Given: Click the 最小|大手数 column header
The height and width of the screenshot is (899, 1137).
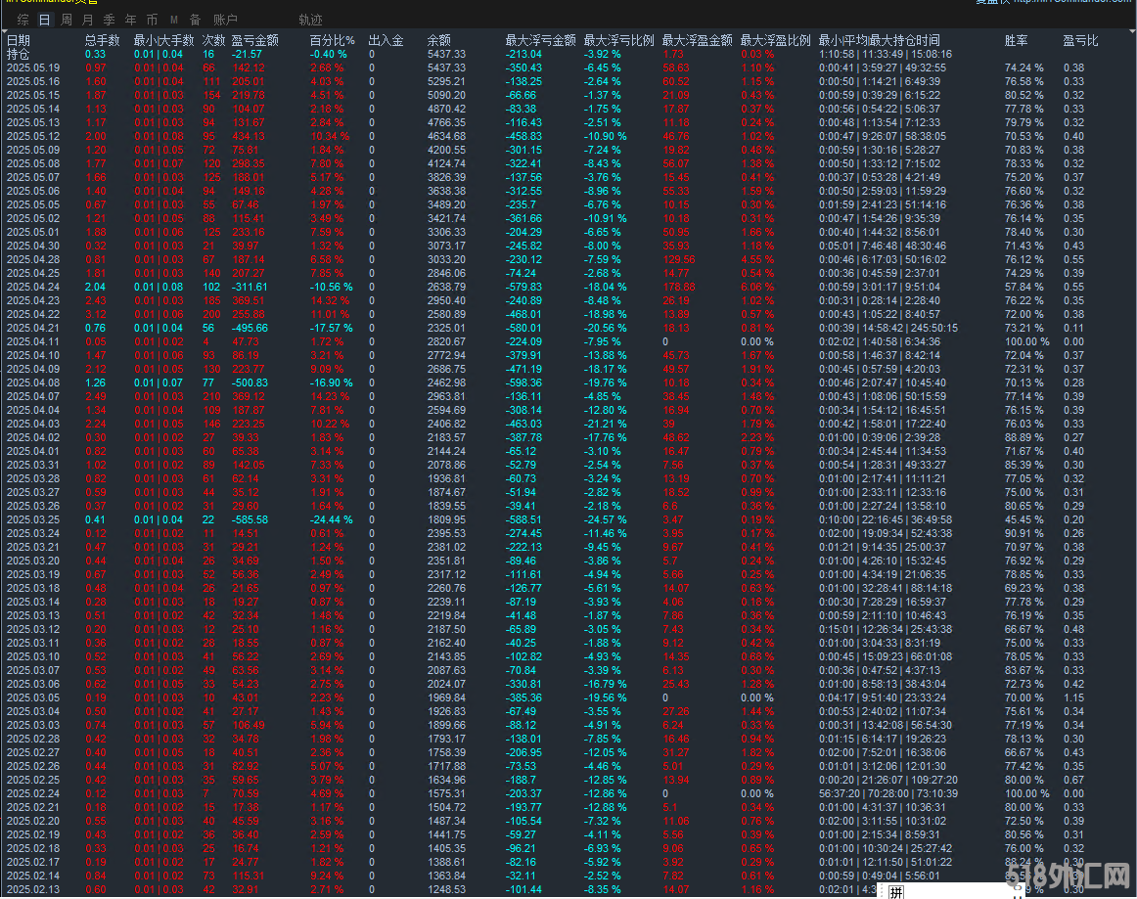Looking at the screenshot, I should coord(163,41).
